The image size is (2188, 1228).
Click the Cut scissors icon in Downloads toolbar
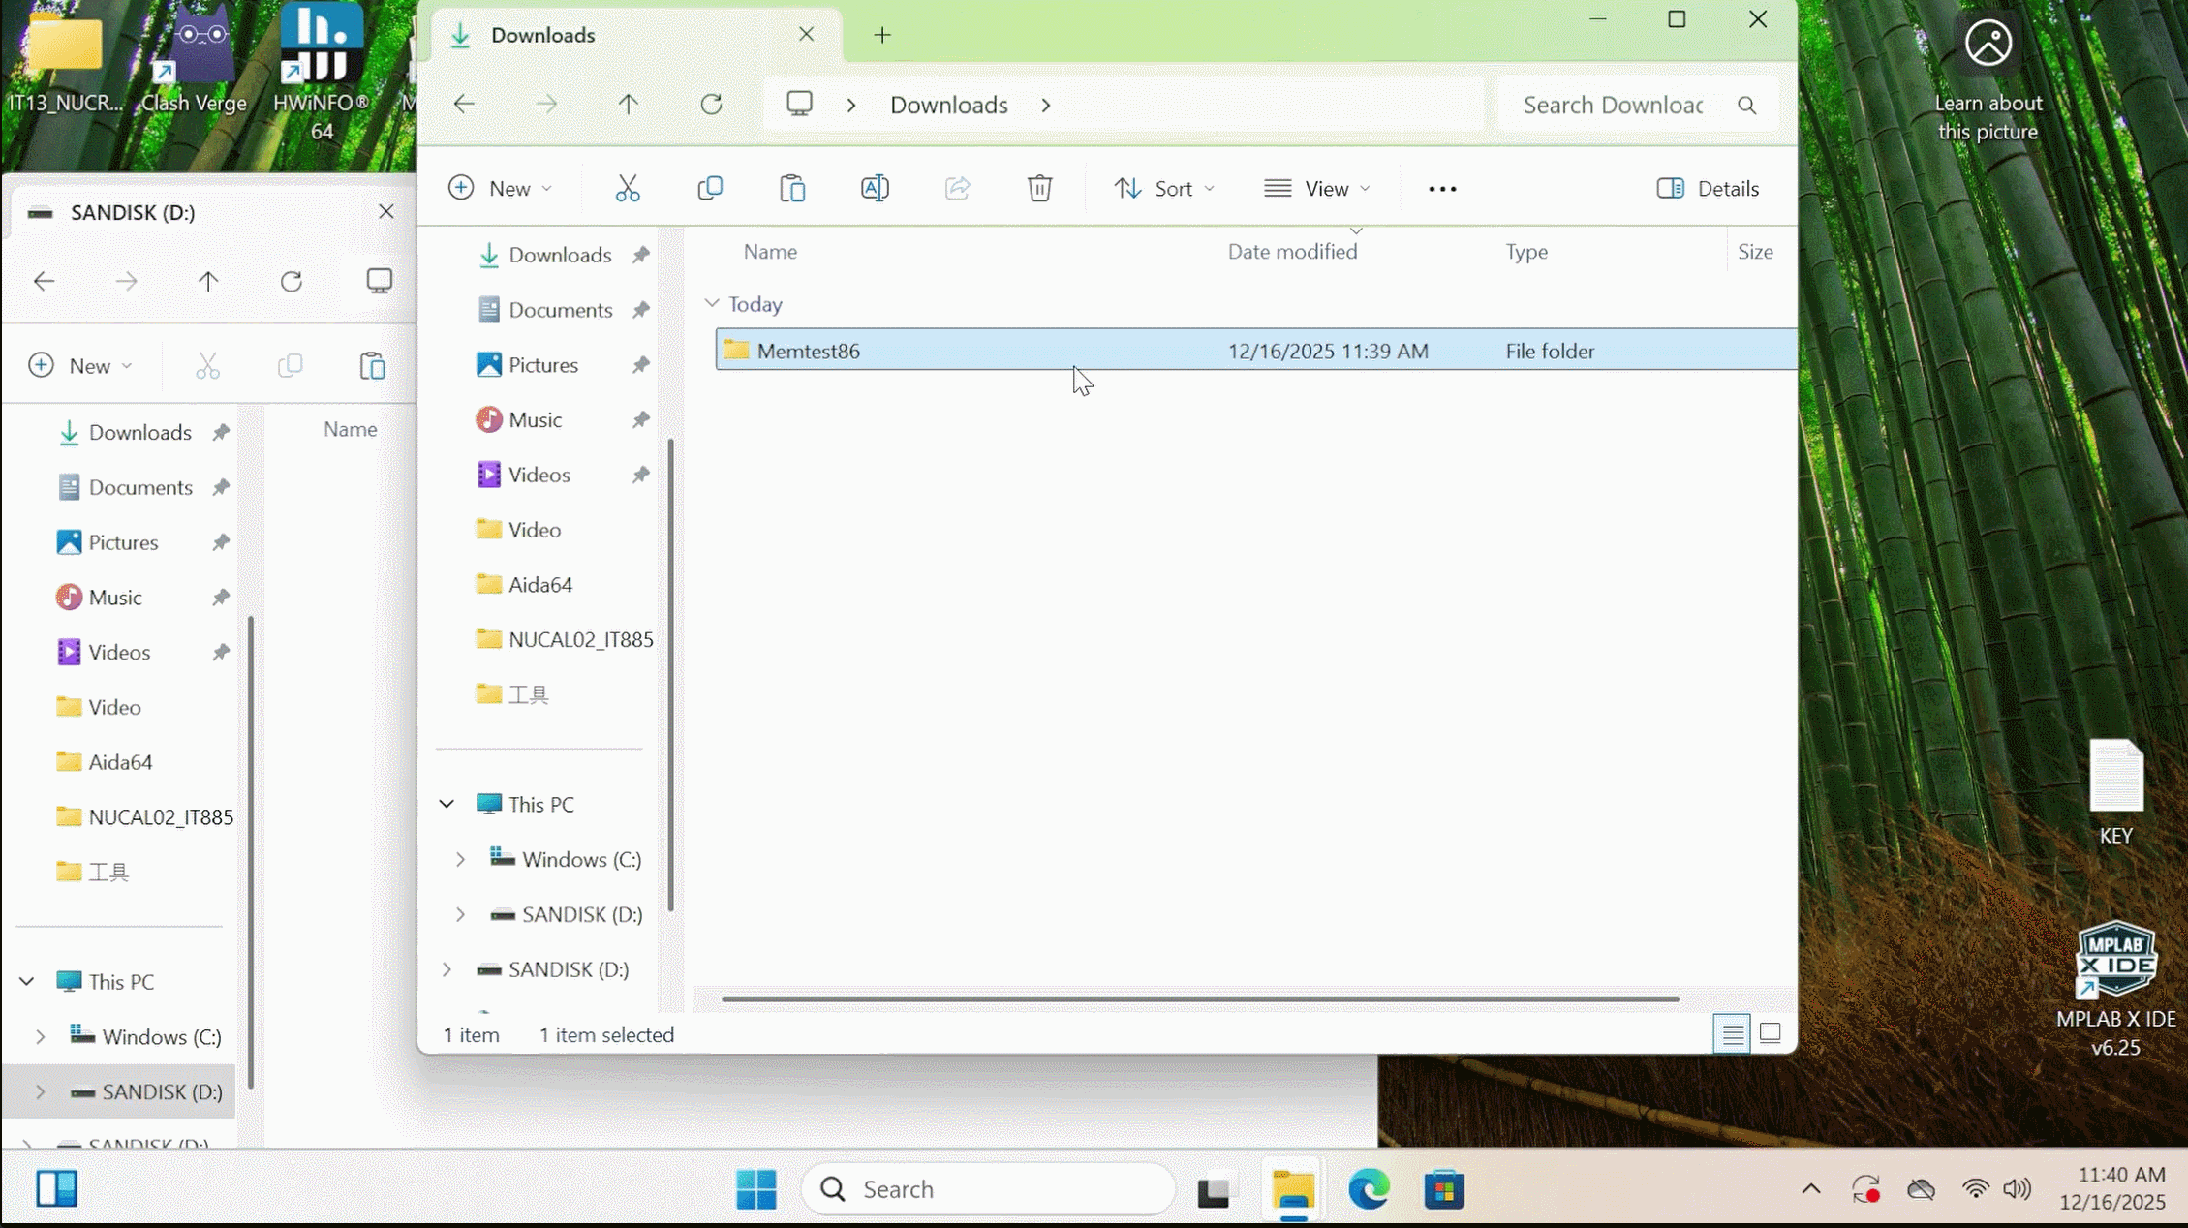627,188
